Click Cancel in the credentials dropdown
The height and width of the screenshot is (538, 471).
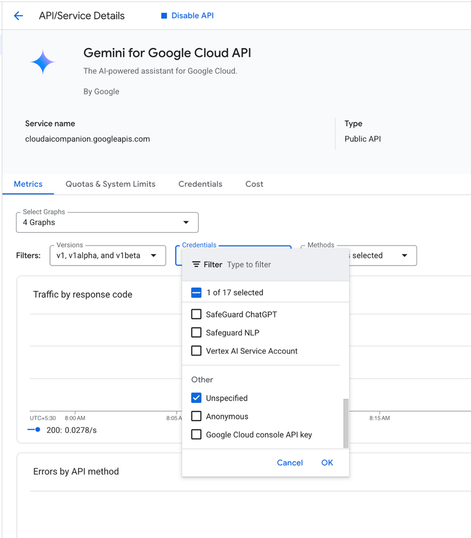click(x=290, y=463)
